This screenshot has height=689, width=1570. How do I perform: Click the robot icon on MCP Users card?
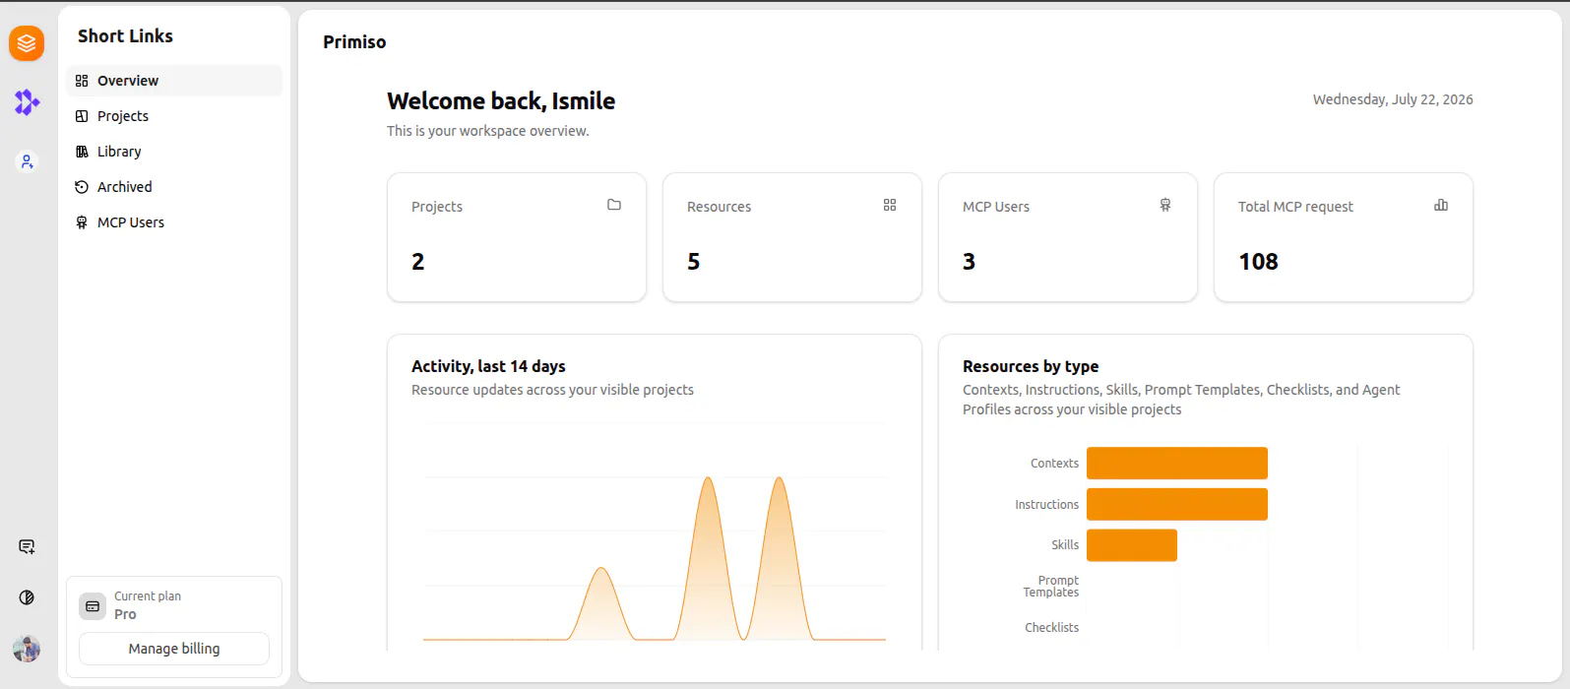click(1165, 205)
